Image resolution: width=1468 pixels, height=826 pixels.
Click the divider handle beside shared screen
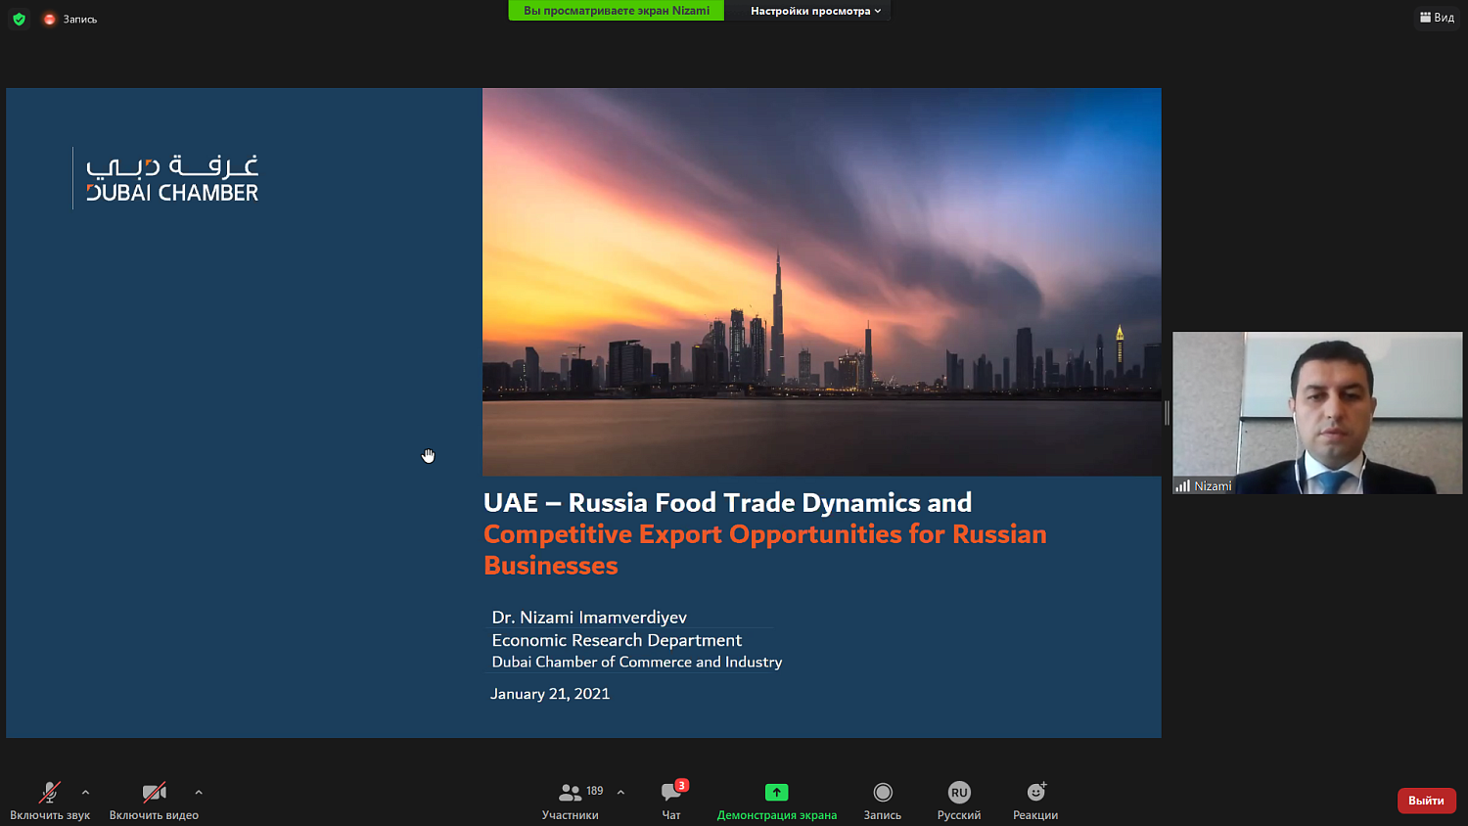tap(1167, 413)
